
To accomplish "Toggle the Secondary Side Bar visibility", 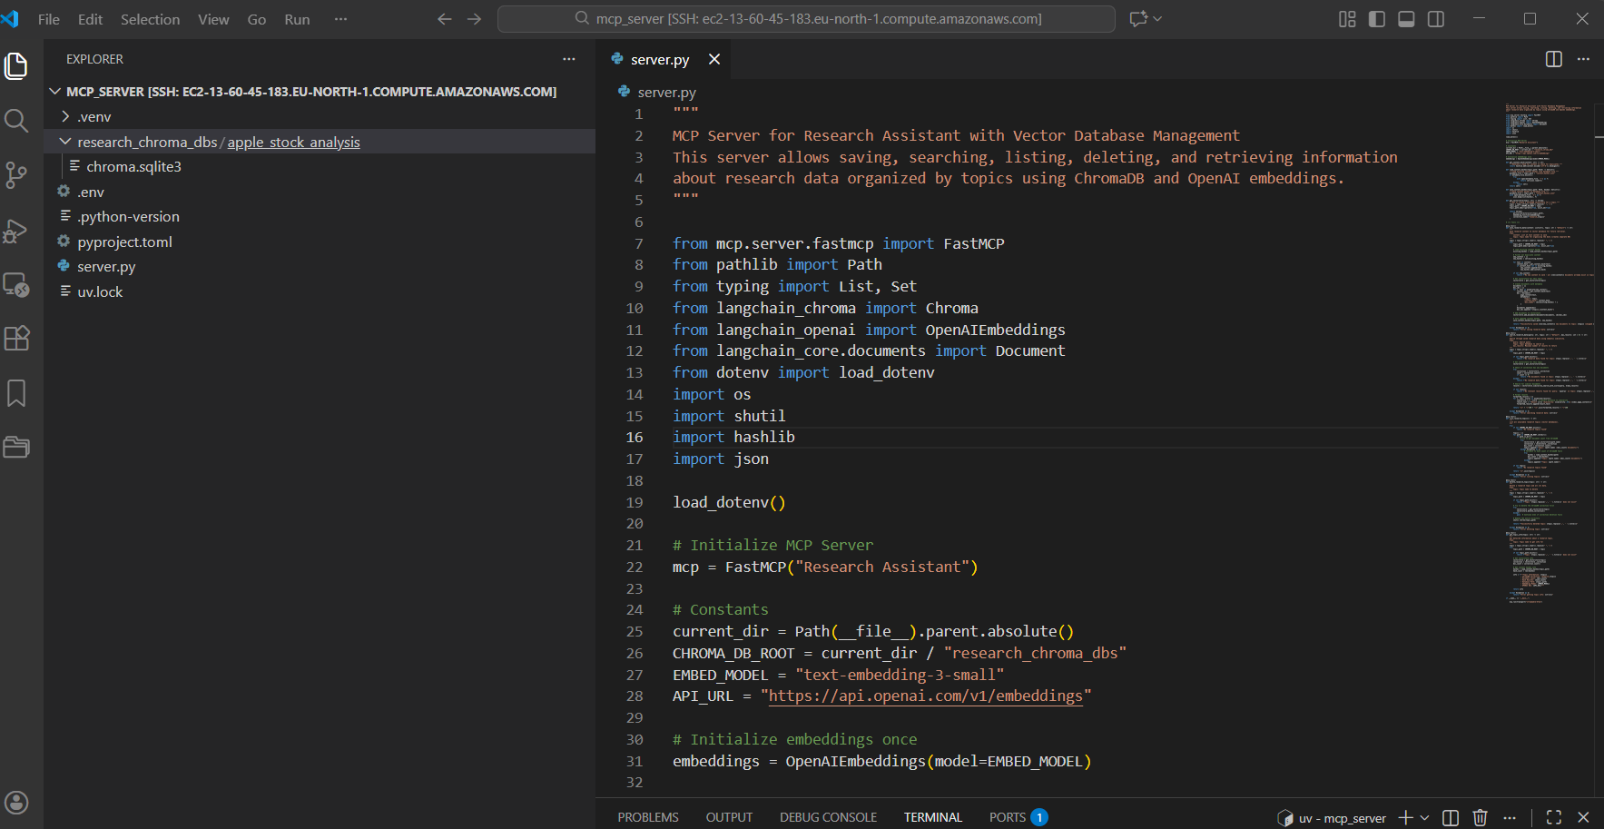I will pyautogui.click(x=1436, y=19).
